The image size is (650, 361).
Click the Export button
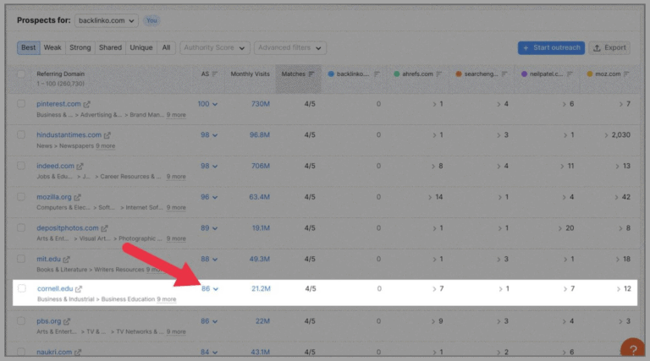609,47
